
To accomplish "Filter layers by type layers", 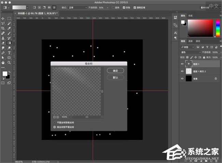I will [x=207, y=47].
